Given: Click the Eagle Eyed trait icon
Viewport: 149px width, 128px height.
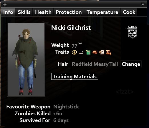Looking at the screenshot, I should click(x=102, y=52).
